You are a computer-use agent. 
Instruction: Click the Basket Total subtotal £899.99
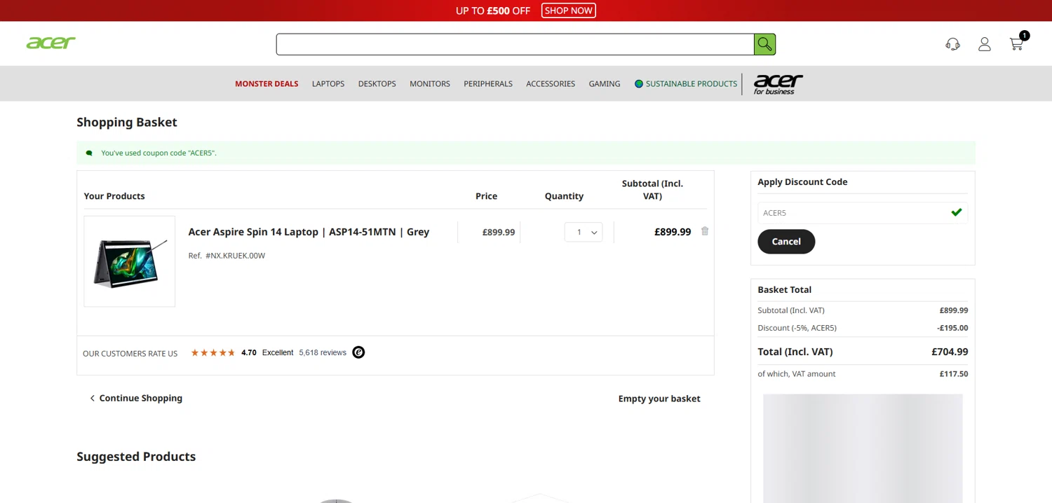click(954, 310)
